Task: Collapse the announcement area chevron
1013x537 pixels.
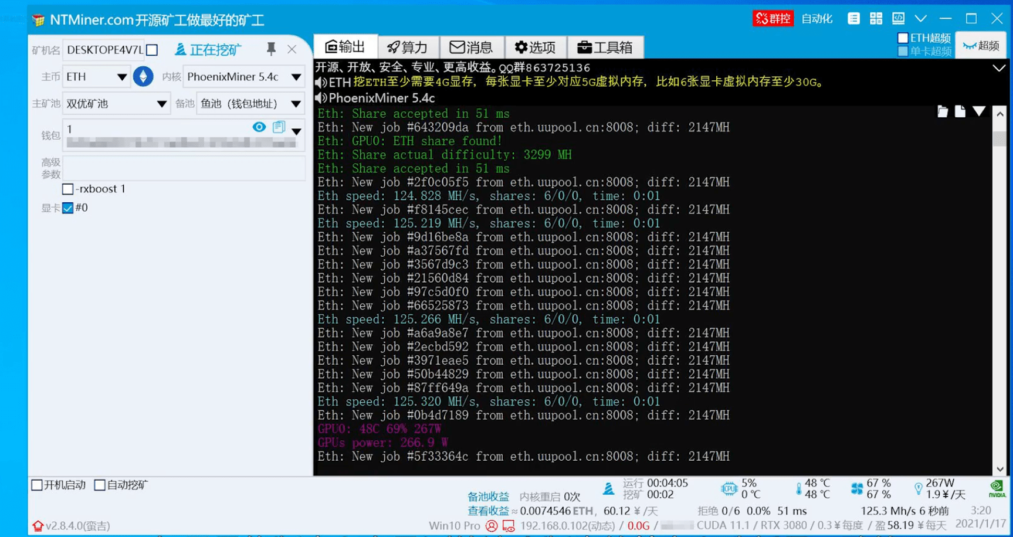Action: point(999,68)
